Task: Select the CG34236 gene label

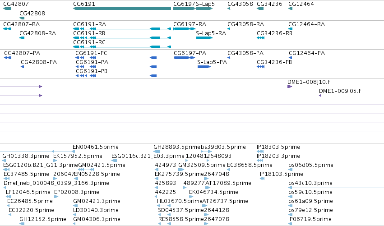Action: click(269, 4)
